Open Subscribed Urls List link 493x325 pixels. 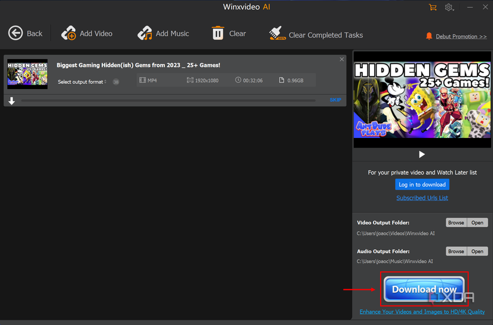pos(422,198)
